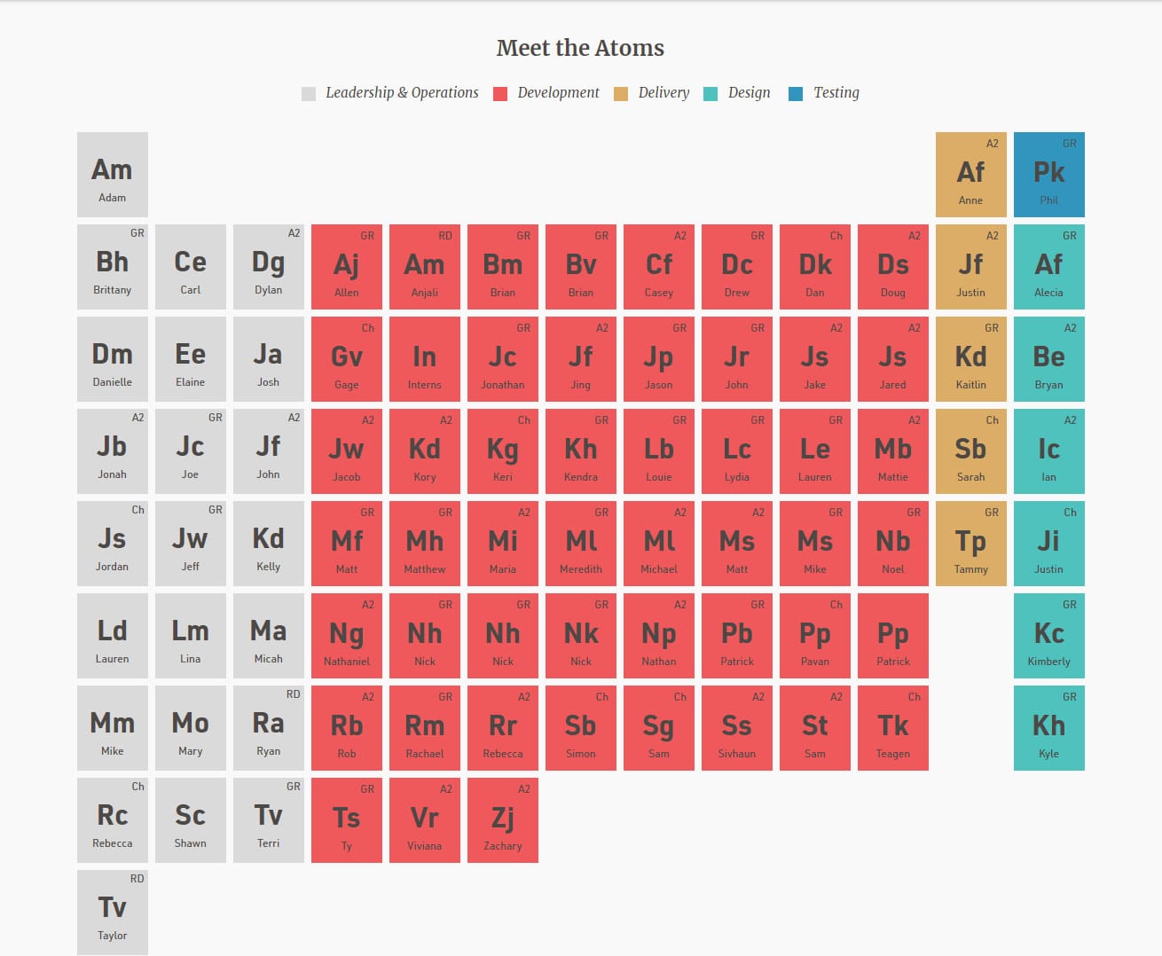
Task: Open the Kc Kimberly design tile
Action: [x=1049, y=636]
